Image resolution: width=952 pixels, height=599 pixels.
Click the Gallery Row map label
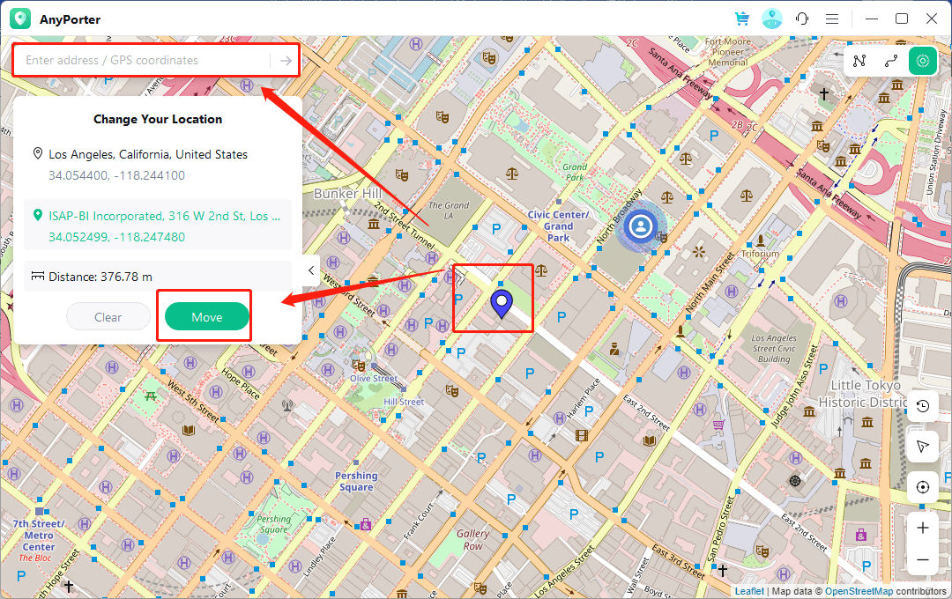(x=473, y=539)
